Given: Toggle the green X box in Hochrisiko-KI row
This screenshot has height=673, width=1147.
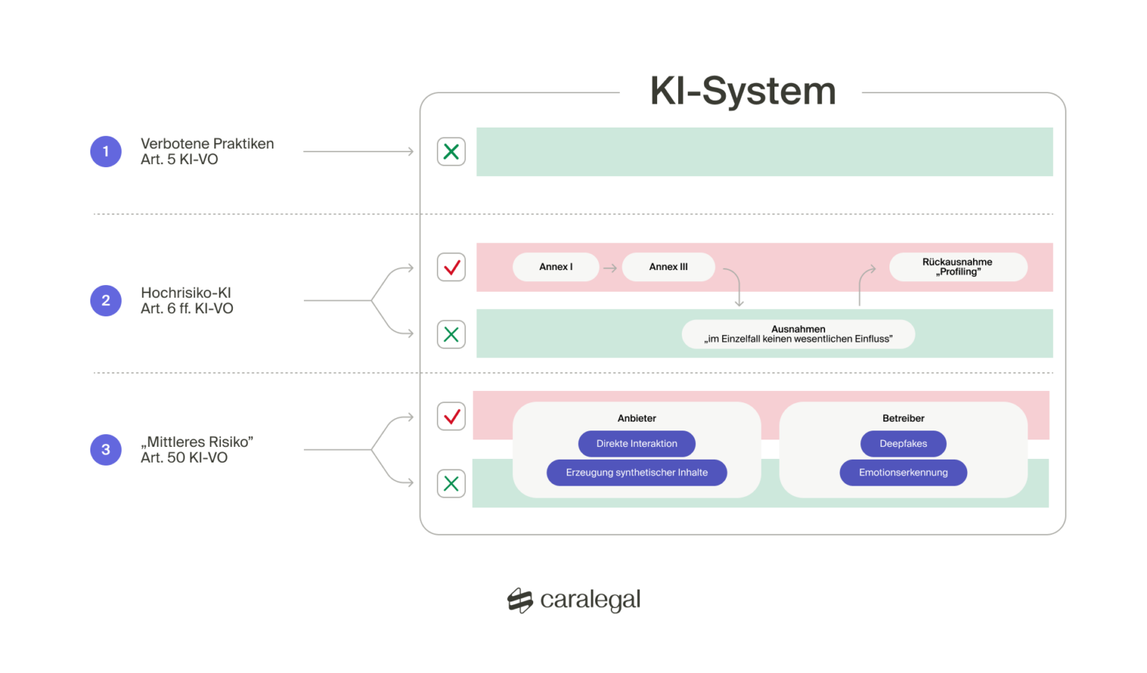Looking at the screenshot, I should coord(451,334).
